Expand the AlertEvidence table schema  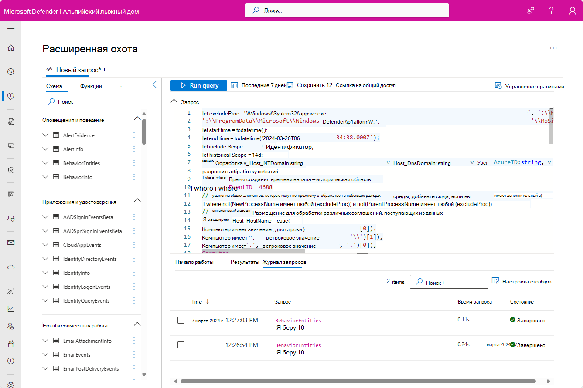coord(45,135)
